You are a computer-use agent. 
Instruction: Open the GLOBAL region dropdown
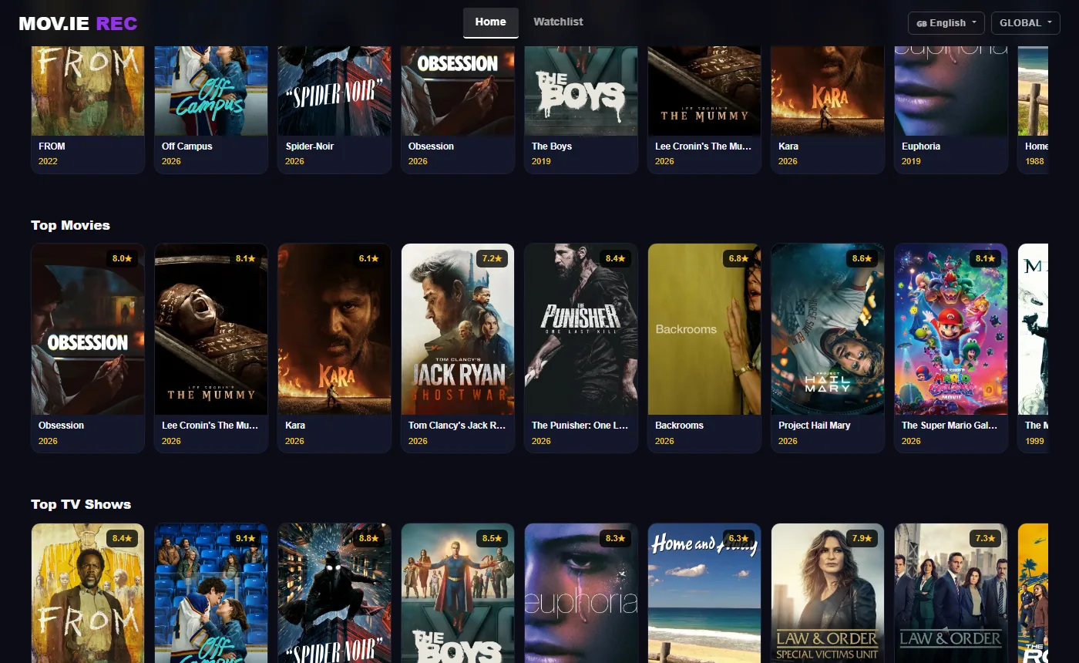(x=1025, y=23)
